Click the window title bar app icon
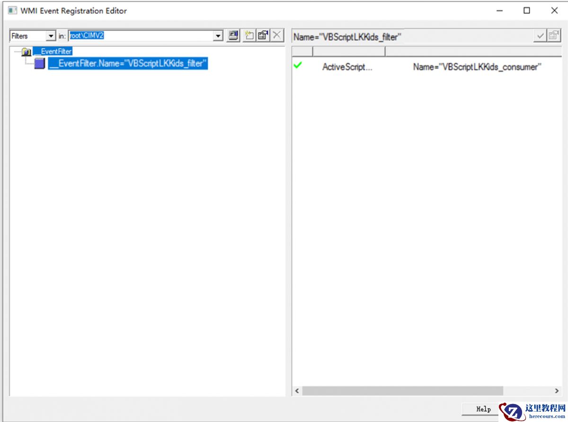This screenshot has width=568, height=422. [13, 10]
